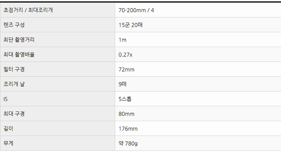The width and height of the screenshot is (281, 153).
Task: Select the 5스톱 stabilization value
Action: 125,99
